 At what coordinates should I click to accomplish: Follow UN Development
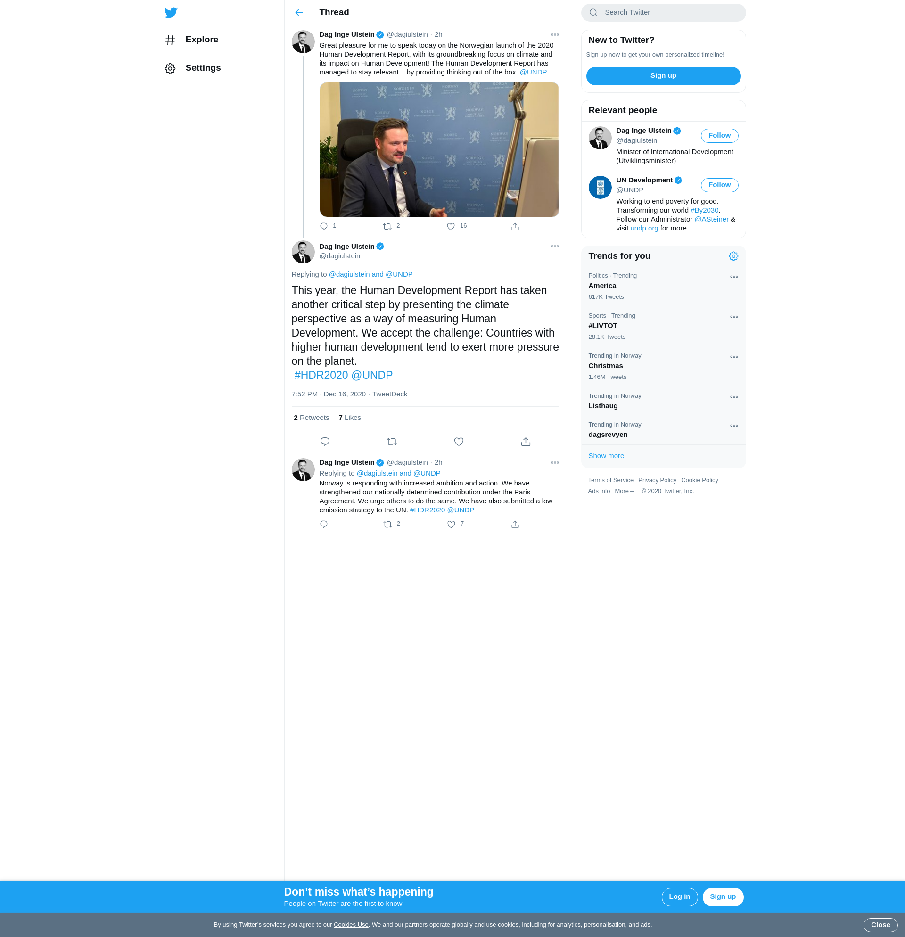tap(719, 185)
